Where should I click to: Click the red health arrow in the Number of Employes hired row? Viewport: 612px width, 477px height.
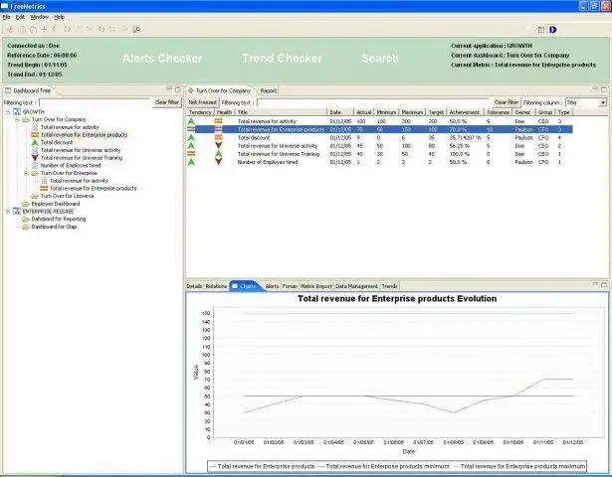click(219, 162)
